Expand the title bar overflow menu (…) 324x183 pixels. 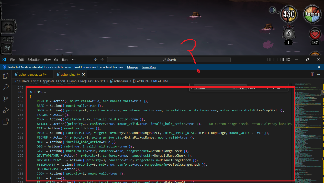(74, 60)
